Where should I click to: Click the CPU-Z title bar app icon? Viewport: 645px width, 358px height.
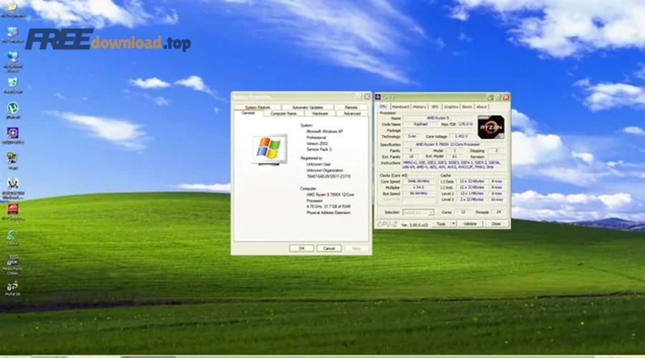click(378, 97)
